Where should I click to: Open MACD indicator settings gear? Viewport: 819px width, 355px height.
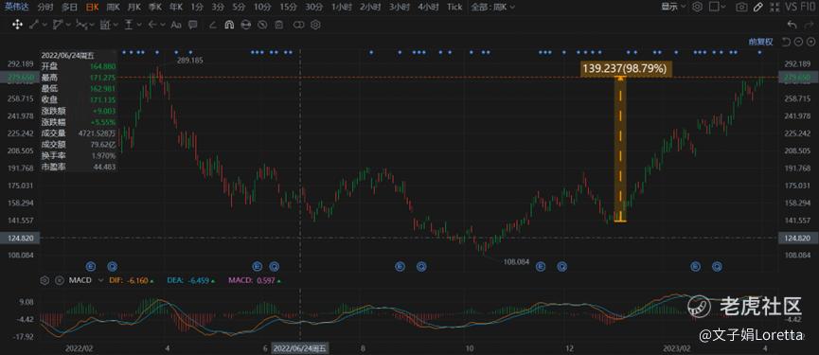[x=45, y=280]
